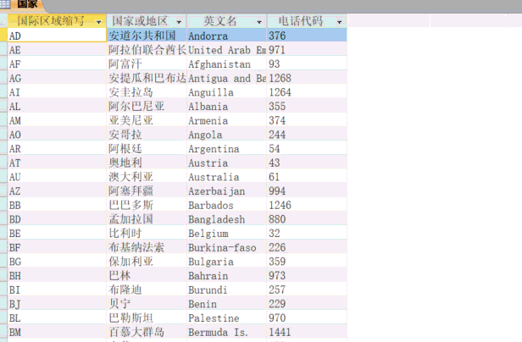The height and width of the screenshot is (342, 522).
Task: Open the 英文名 column filter dropdown
Action: click(x=259, y=22)
